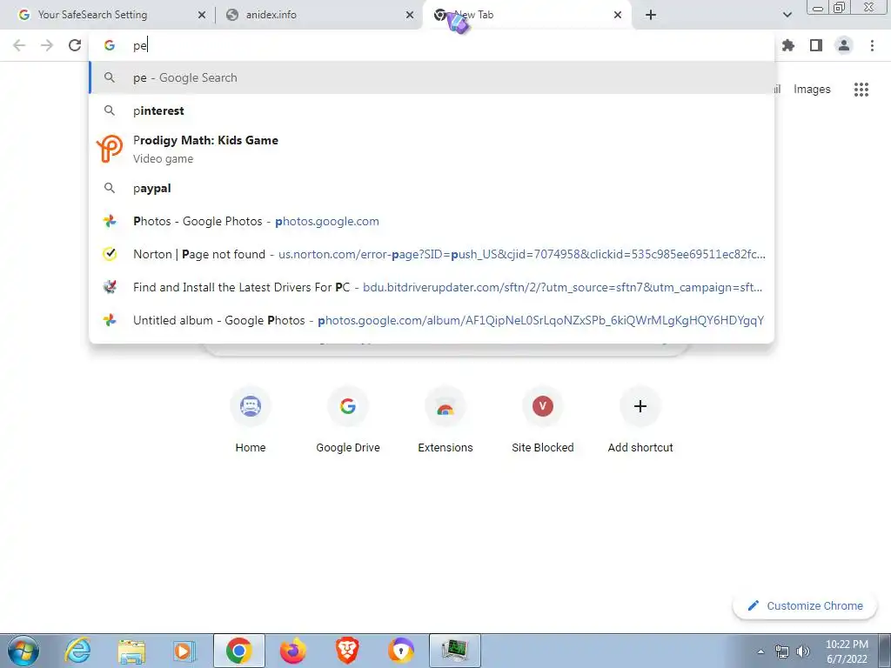The height and width of the screenshot is (668, 891).
Task: Choose the paypal suggestion
Action: (x=432, y=188)
